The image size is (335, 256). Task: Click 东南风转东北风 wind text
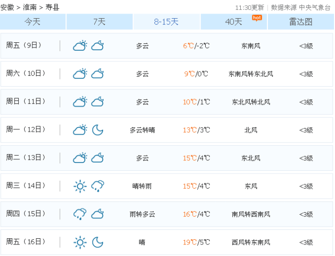251,74
